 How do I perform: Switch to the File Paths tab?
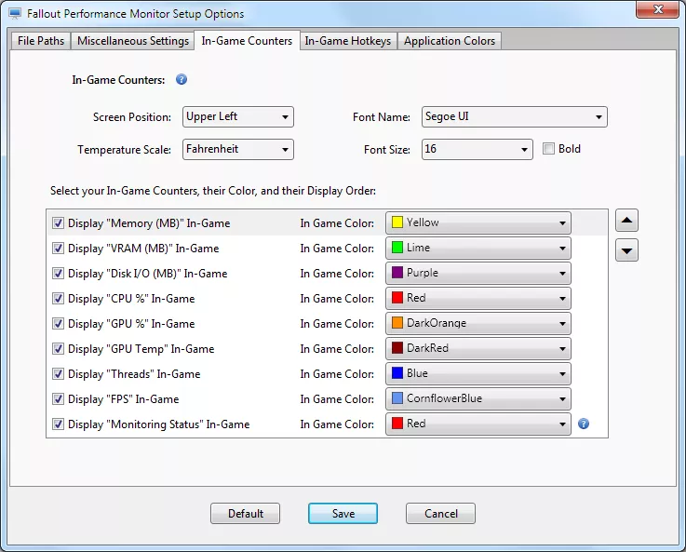coord(41,41)
